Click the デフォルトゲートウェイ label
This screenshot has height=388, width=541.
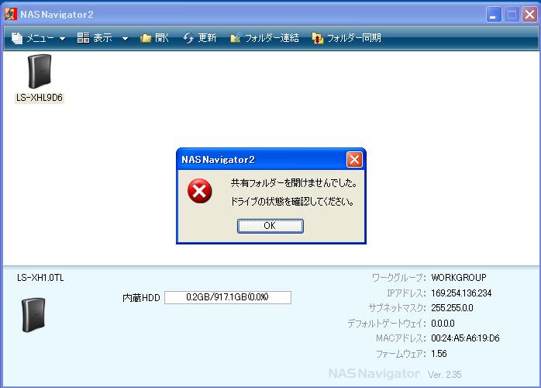click(387, 324)
